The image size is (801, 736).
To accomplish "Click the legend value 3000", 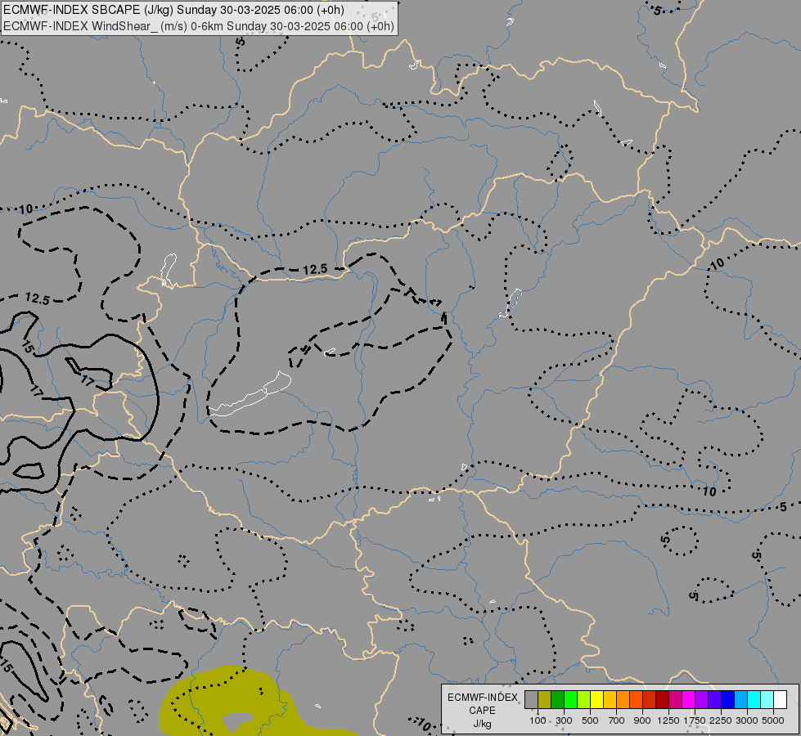I will [747, 720].
